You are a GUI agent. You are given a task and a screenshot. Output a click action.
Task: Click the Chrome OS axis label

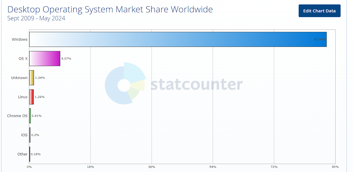click(17, 116)
